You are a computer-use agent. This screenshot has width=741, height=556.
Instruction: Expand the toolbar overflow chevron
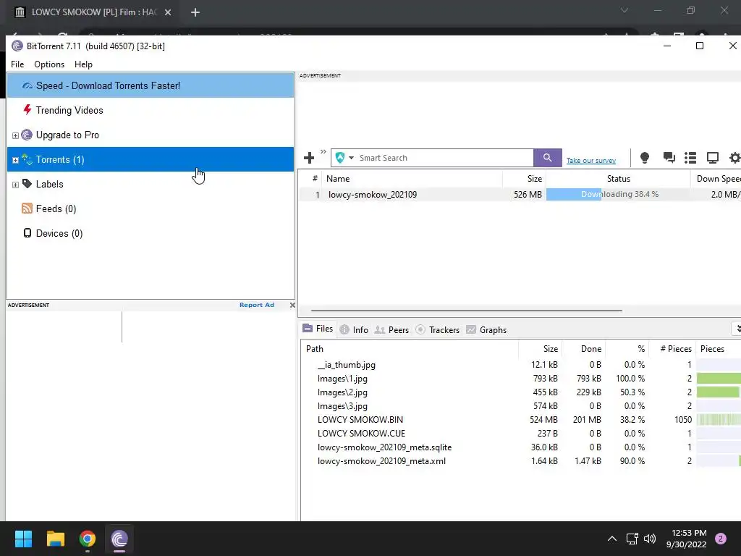[323, 152]
